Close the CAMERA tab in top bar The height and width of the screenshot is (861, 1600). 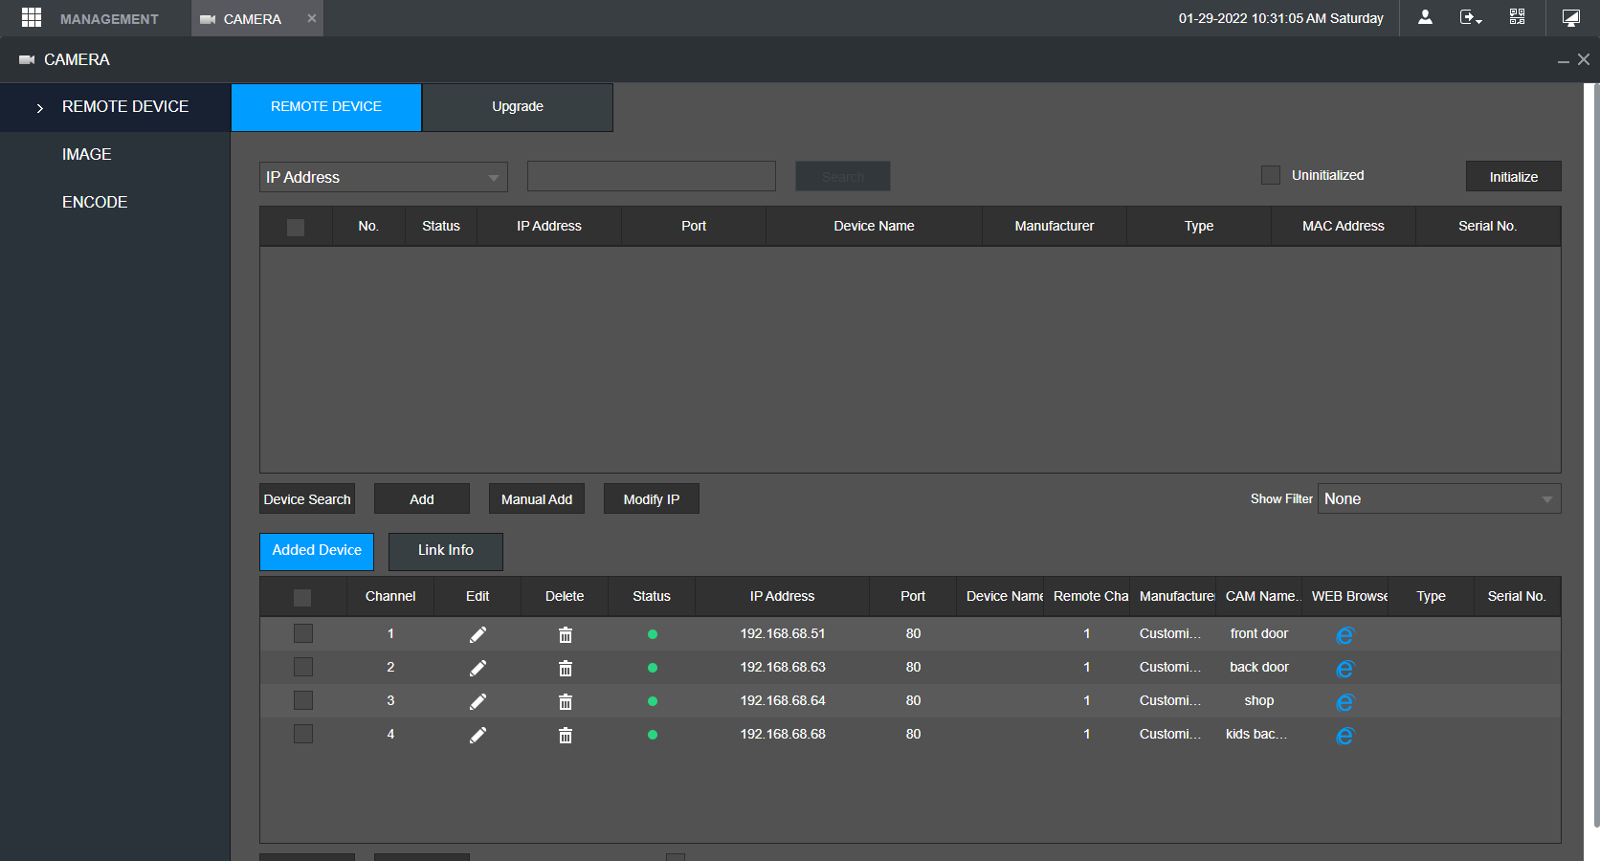point(312,18)
